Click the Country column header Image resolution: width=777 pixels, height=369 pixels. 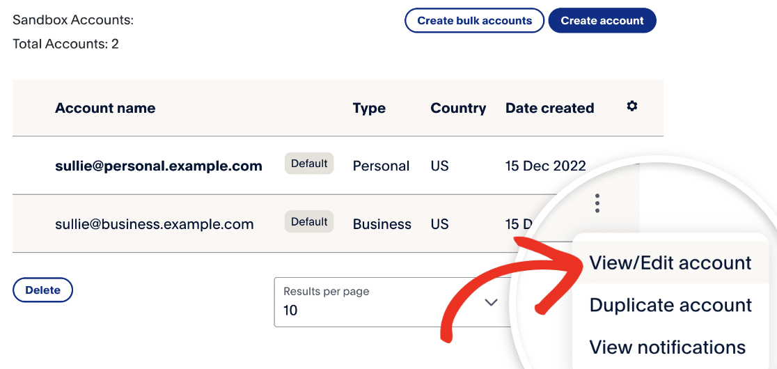[x=458, y=108]
